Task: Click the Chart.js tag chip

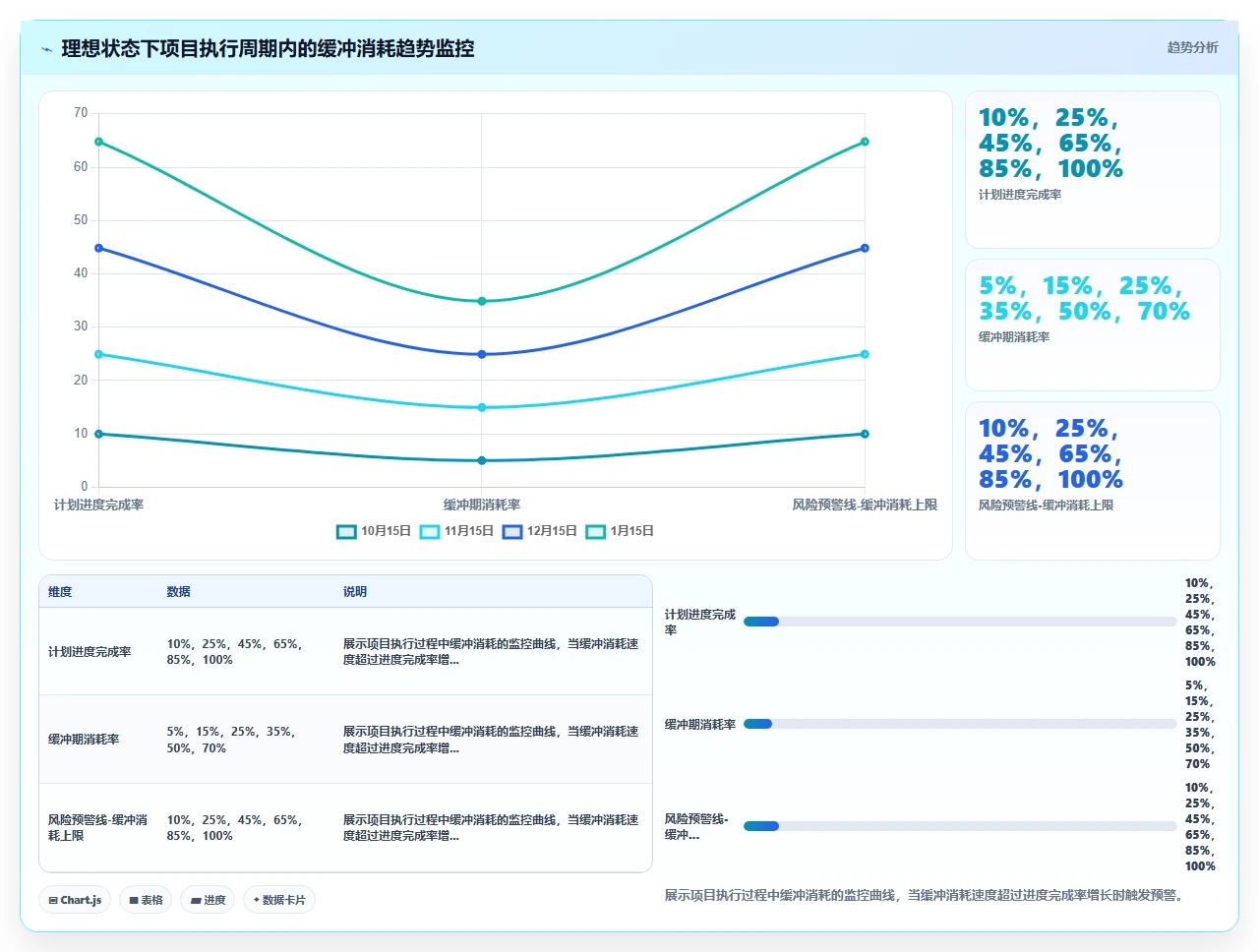Action: (x=75, y=900)
